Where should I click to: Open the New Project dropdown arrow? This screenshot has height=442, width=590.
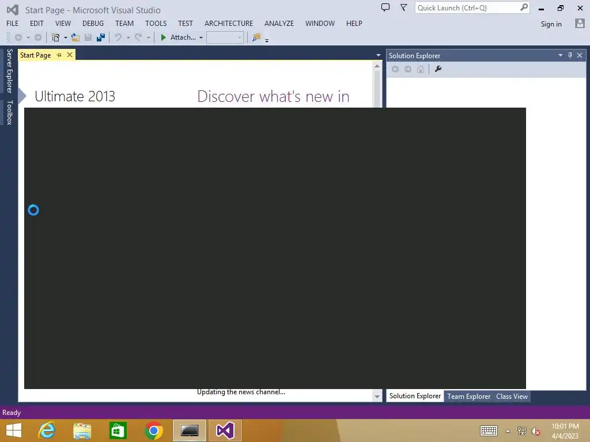(x=66, y=37)
